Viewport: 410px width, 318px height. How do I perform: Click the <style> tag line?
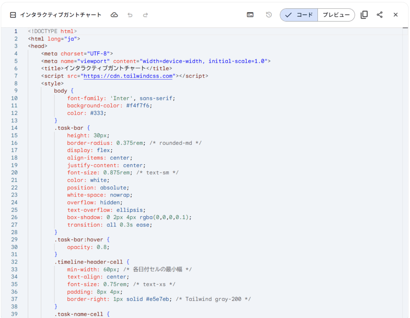tap(52, 83)
